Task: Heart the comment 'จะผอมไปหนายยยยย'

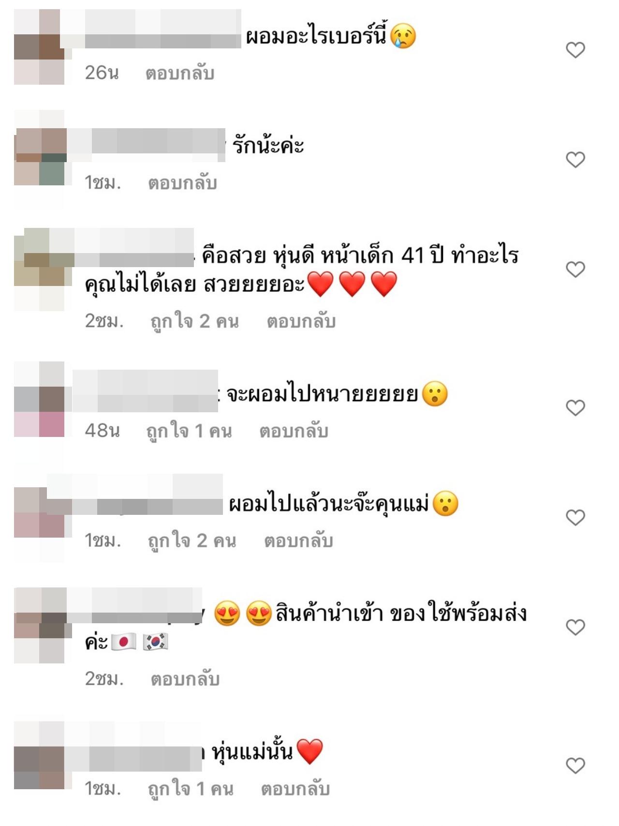Action: 575,408
